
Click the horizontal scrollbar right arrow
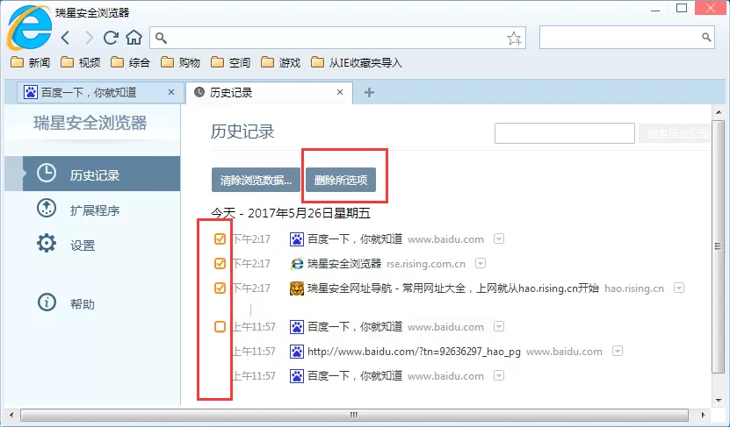[x=703, y=415]
